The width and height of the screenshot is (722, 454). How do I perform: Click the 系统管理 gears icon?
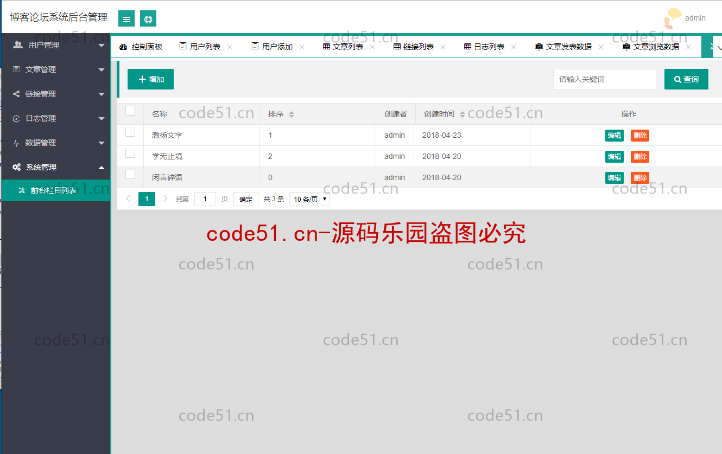point(17,167)
